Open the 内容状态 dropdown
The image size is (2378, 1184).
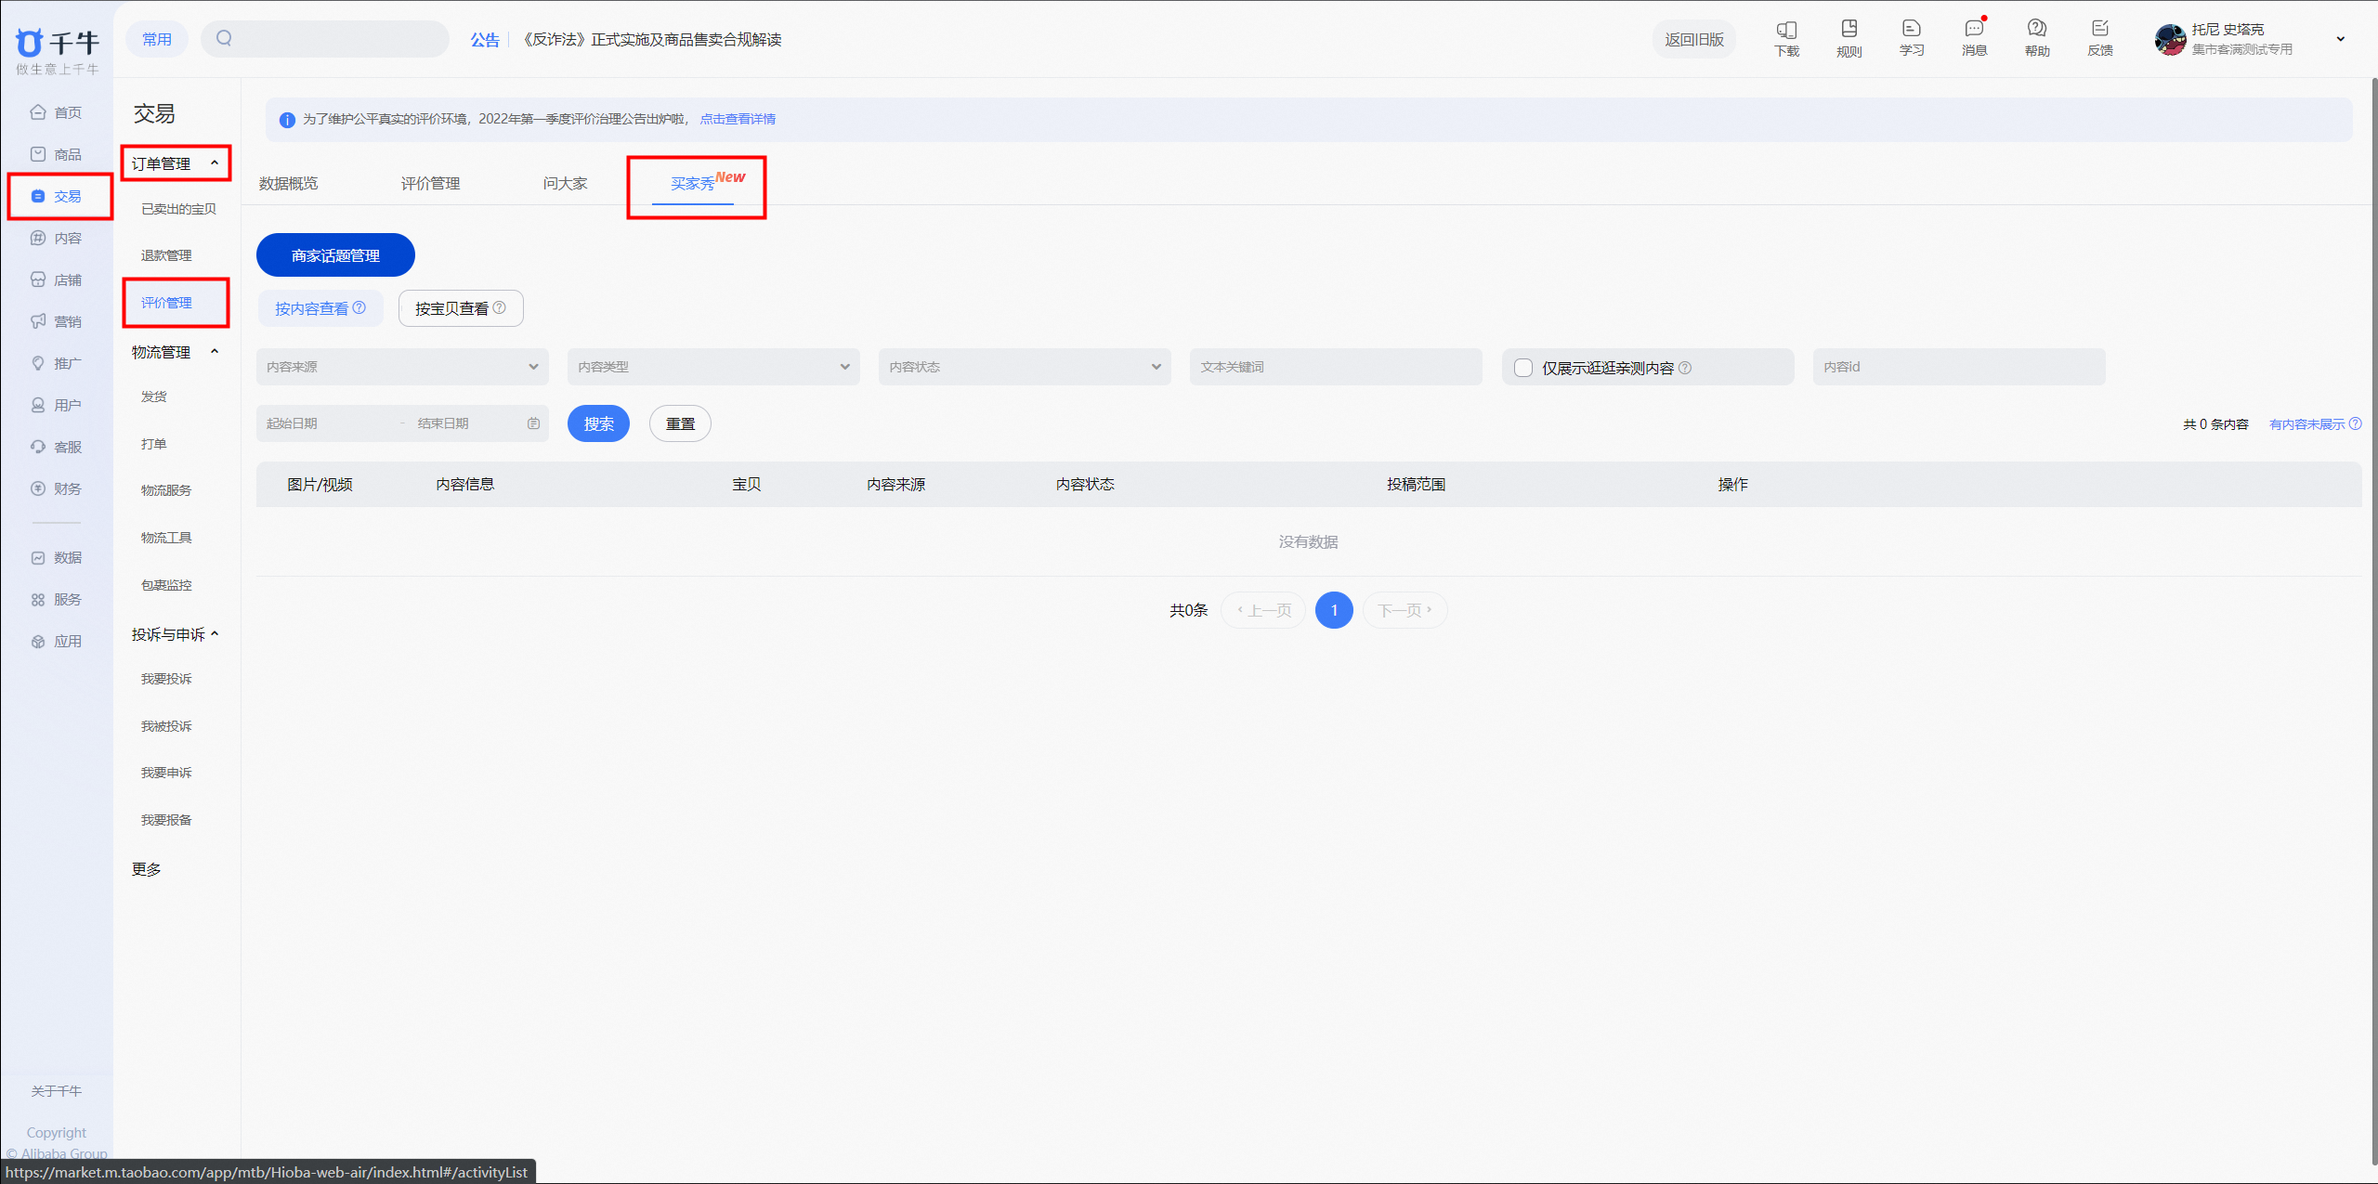[1025, 367]
